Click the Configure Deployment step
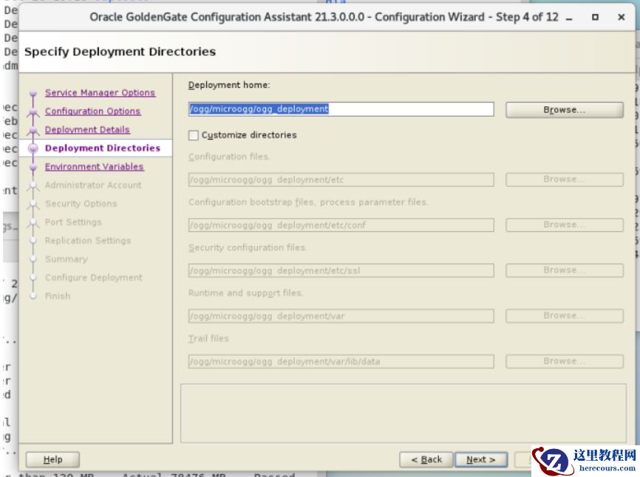The image size is (640, 477). pyautogui.click(x=93, y=278)
